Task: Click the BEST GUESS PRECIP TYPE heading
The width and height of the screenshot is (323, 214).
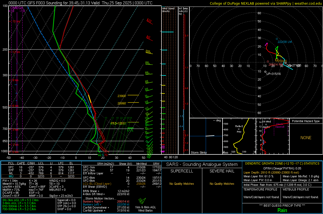Action: pyautogui.click(x=282, y=205)
